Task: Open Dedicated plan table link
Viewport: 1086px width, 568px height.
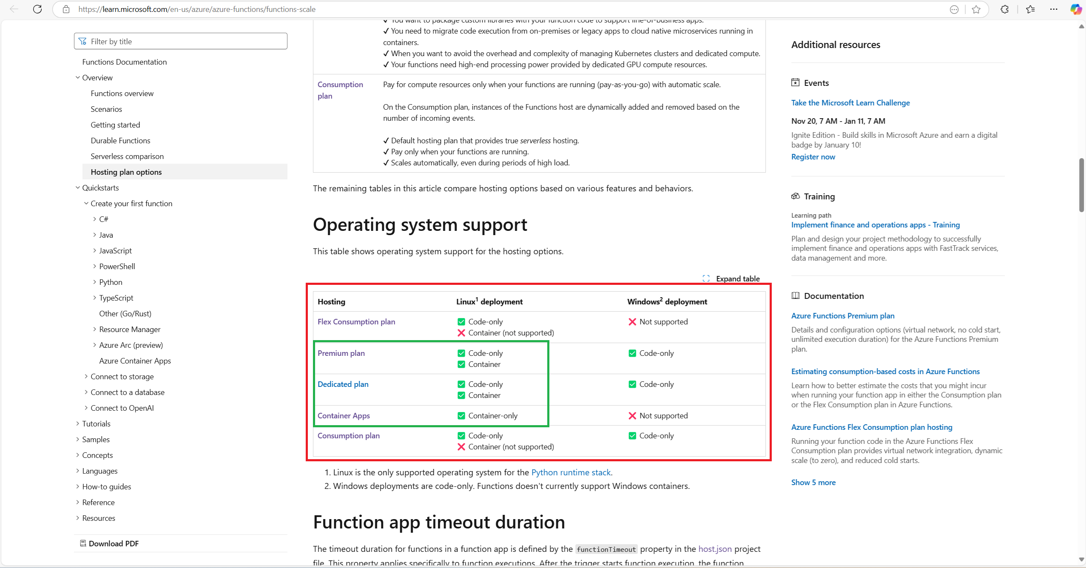Action: pyautogui.click(x=343, y=384)
